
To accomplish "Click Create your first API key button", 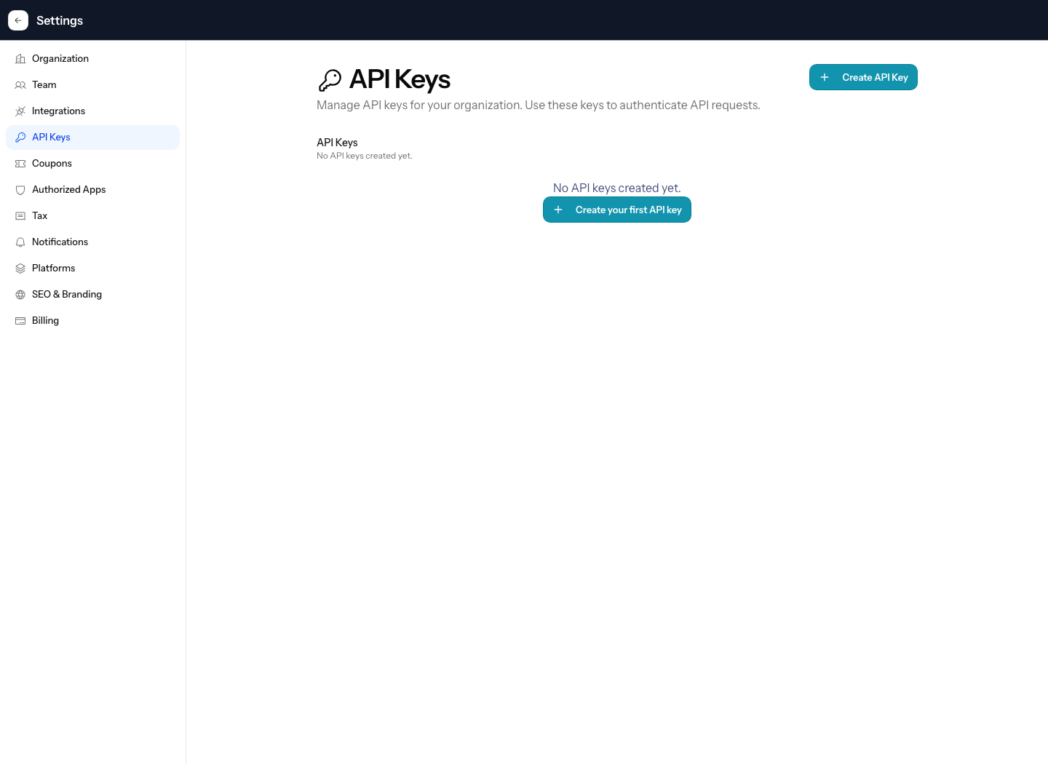I will pyautogui.click(x=617, y=210).
